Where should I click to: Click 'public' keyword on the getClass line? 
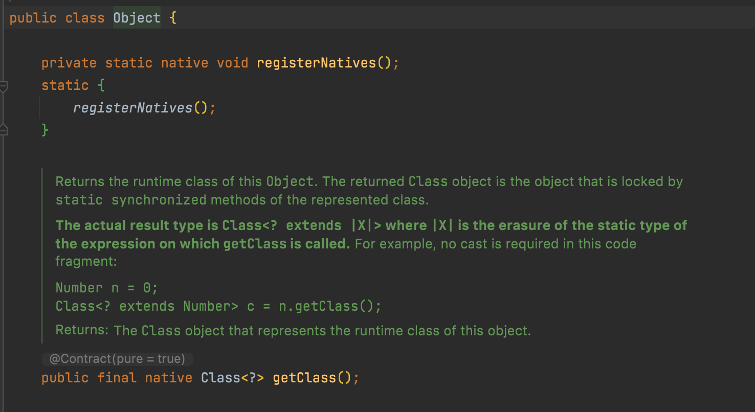click(x=65, y=378)
